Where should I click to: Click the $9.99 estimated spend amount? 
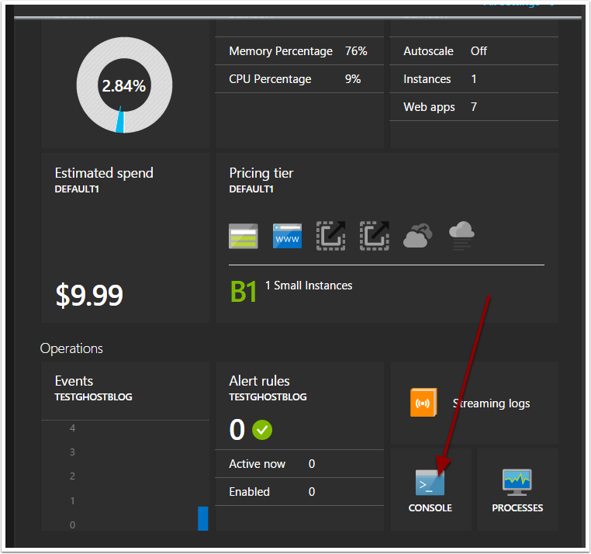[x=89, y=295]
